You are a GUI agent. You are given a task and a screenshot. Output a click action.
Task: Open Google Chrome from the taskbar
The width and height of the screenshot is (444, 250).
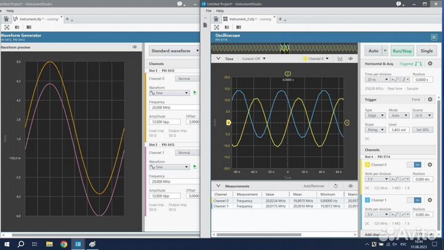point(64,244)
